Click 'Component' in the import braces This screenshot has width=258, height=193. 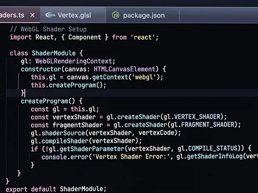(85, 37)
